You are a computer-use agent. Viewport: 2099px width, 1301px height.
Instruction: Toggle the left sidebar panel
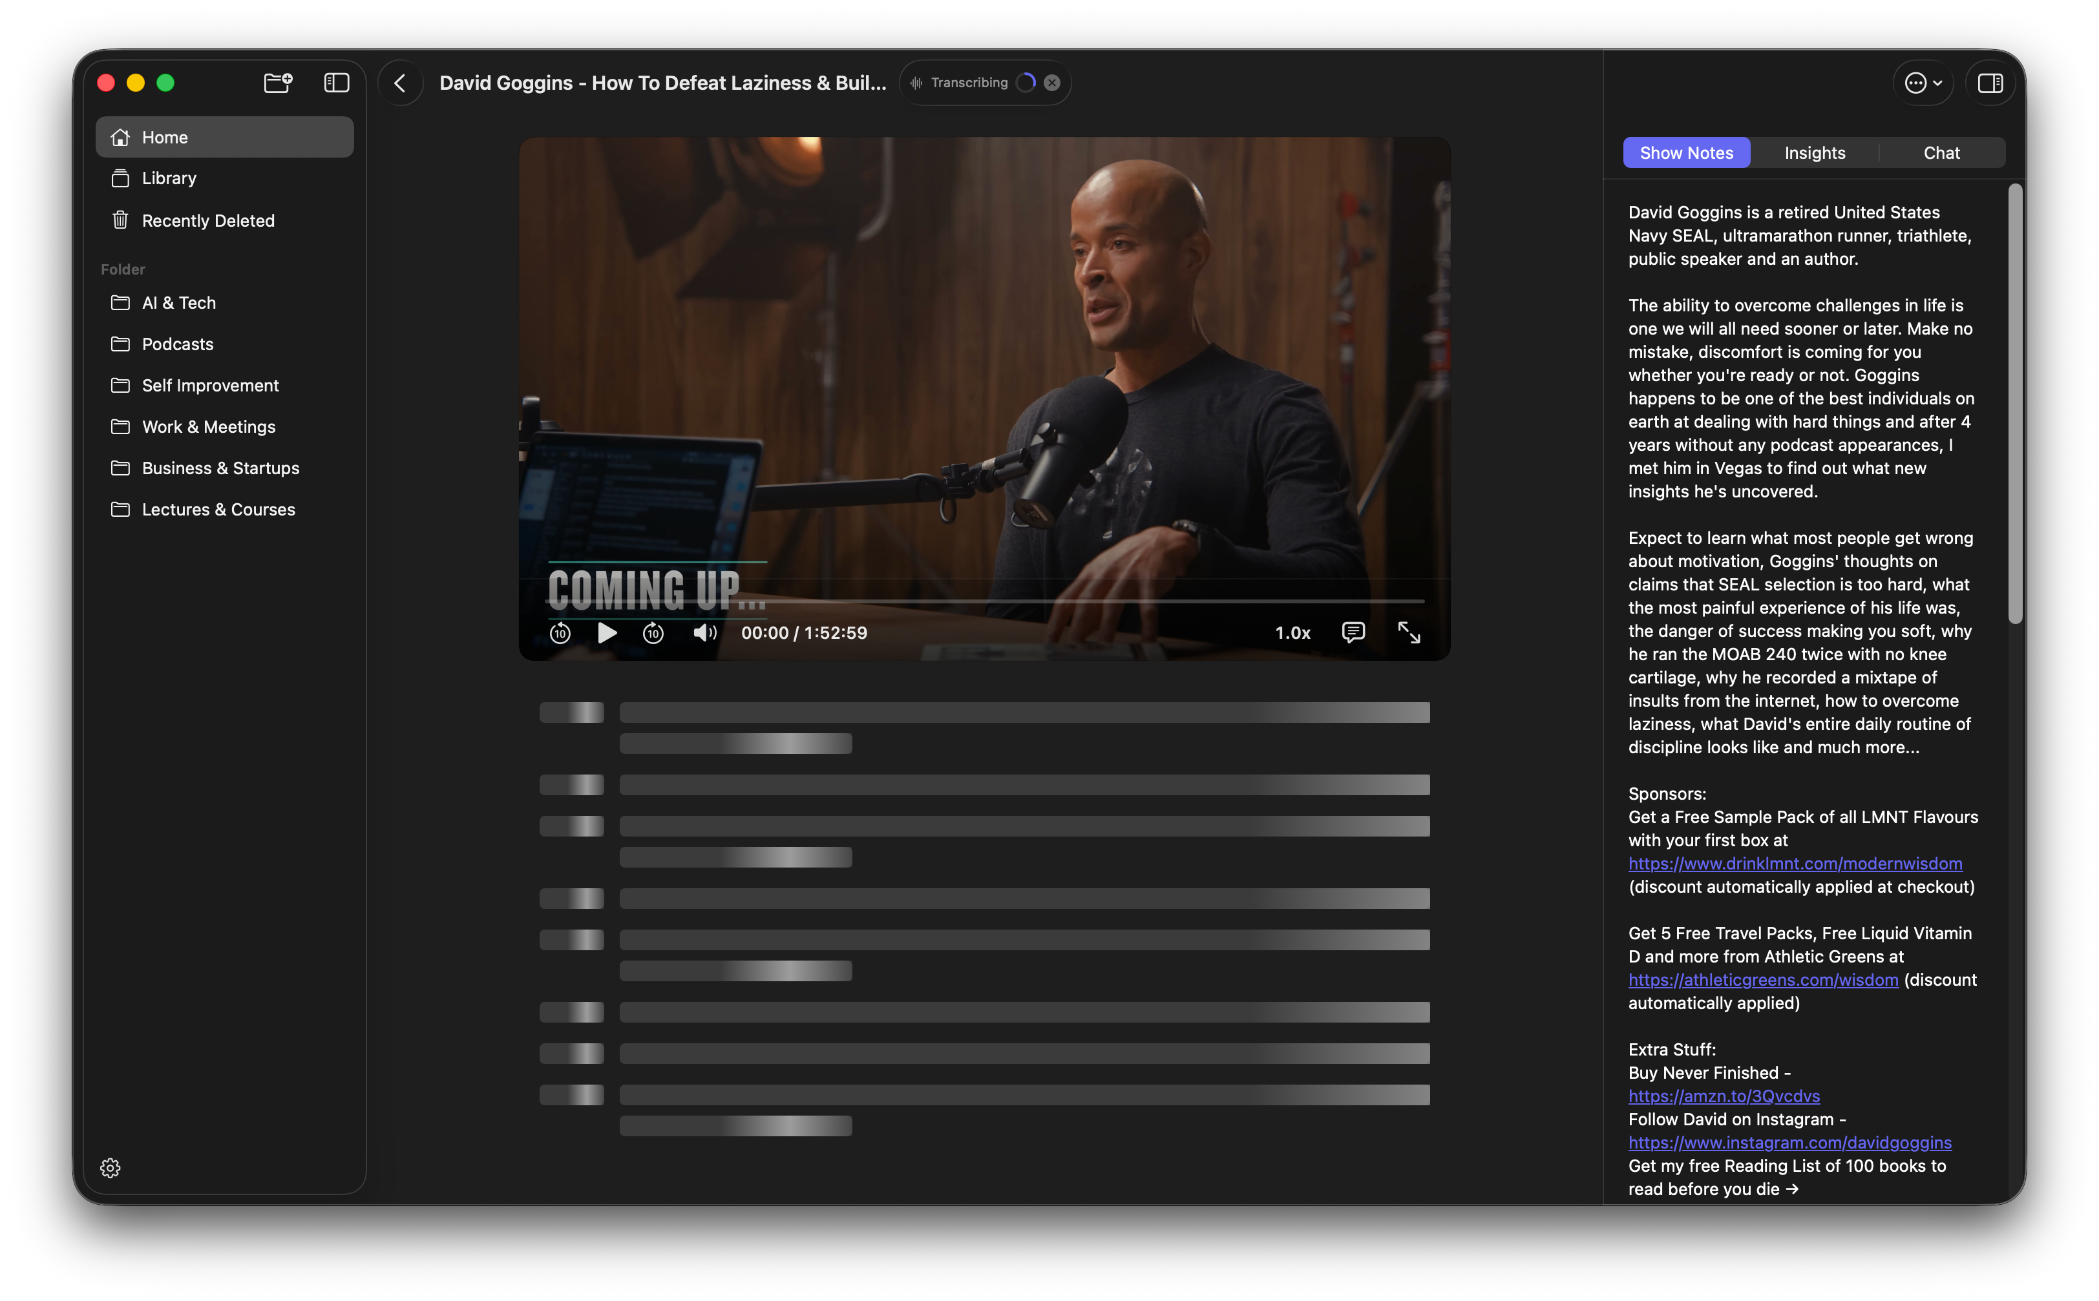(x=335, y=83)
